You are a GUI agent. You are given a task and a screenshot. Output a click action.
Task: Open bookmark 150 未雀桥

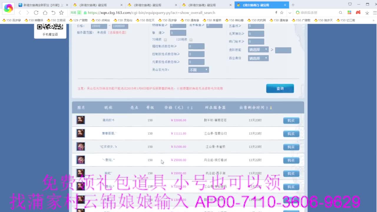pyautogui.click(x=212, y=20)
